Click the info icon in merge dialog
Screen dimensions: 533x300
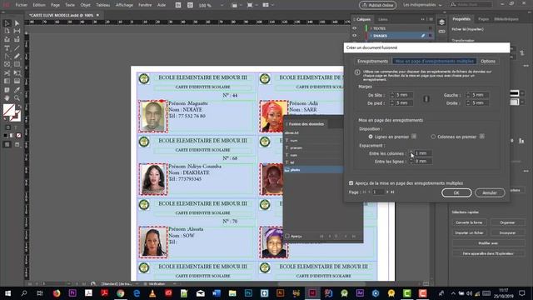[357, 72]
